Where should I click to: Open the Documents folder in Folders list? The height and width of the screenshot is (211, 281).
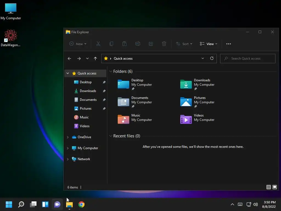click(135, 102)
